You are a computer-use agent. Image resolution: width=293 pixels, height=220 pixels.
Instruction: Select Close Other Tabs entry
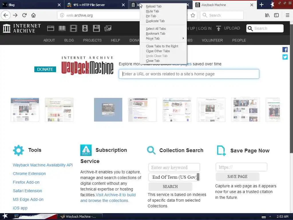pos(163,51)
